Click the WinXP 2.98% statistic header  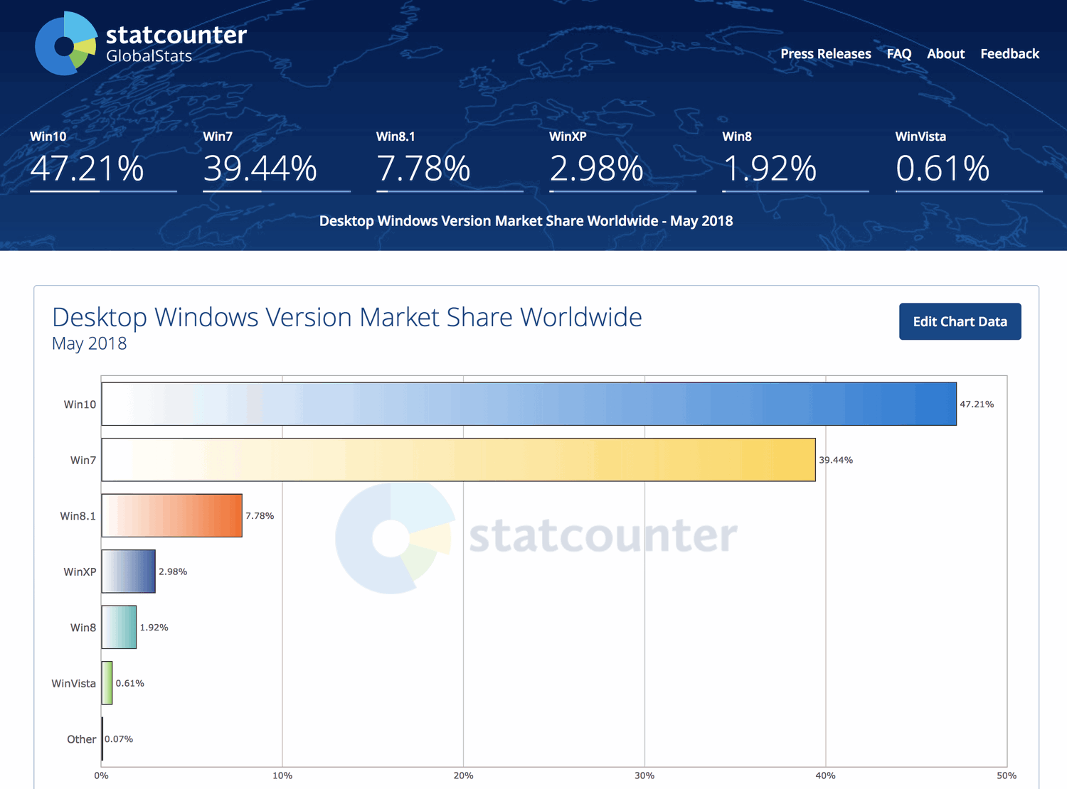pos(596,168)
